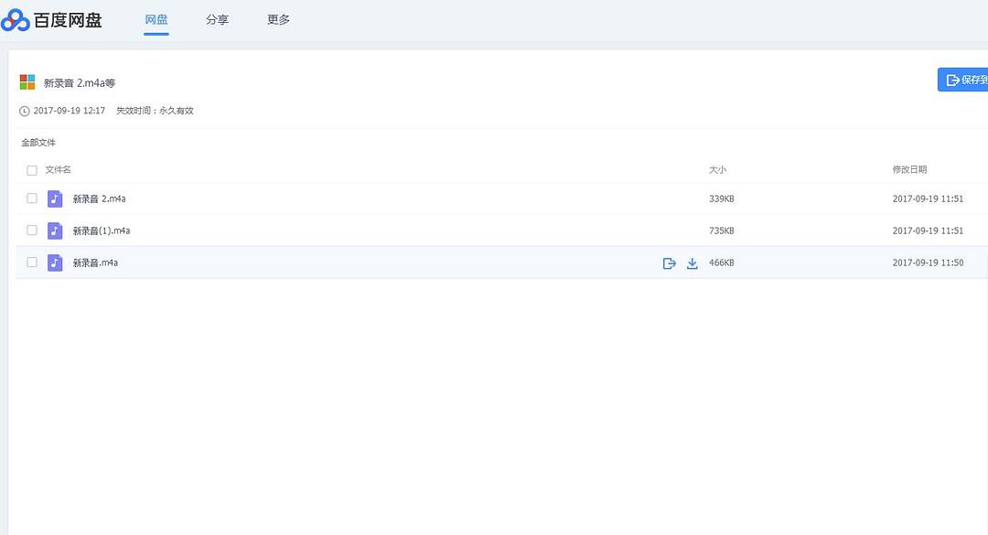Click the colorful share thumbnail icon beside title

point(27,82)
